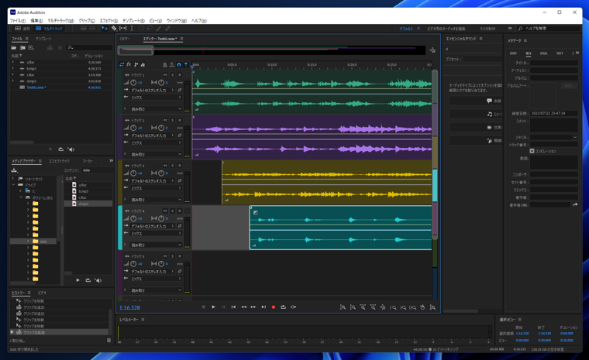
Task: Open file icon in Files panel
Action: [x=13, y=48]
